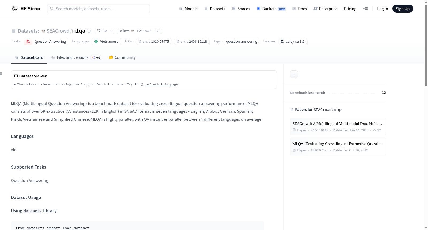Click the Downloads last month value 12
This screenshot has width=428, height=230.
[x=384, y=93]
